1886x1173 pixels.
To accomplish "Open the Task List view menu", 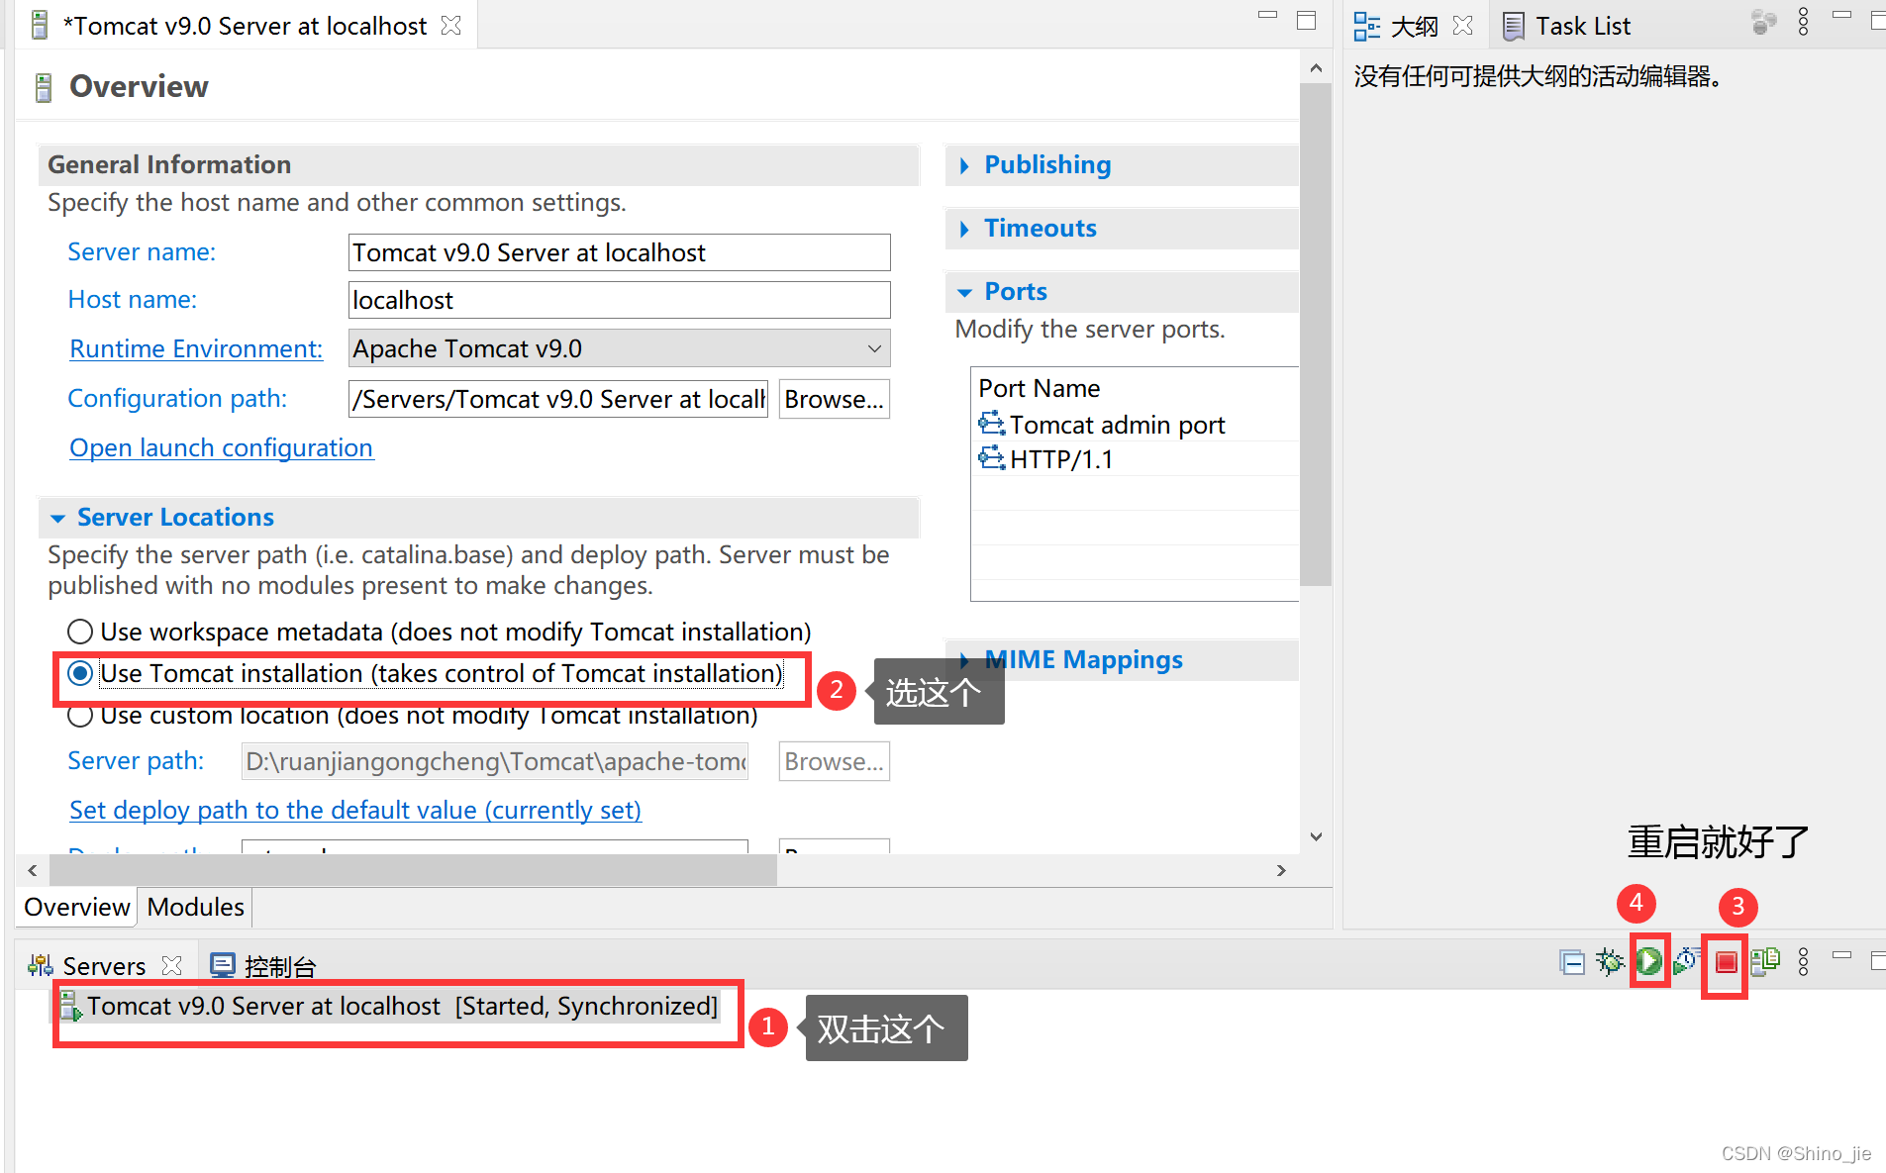I will [x=1803, y=23].
